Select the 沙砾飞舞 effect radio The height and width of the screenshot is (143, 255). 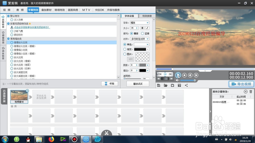tap(12, 31)
